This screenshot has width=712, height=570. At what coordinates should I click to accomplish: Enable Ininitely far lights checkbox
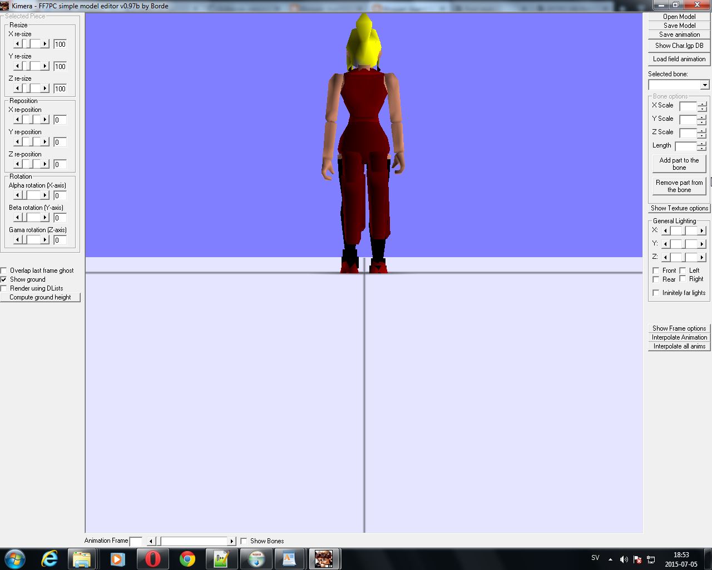(x=656, y=293)
